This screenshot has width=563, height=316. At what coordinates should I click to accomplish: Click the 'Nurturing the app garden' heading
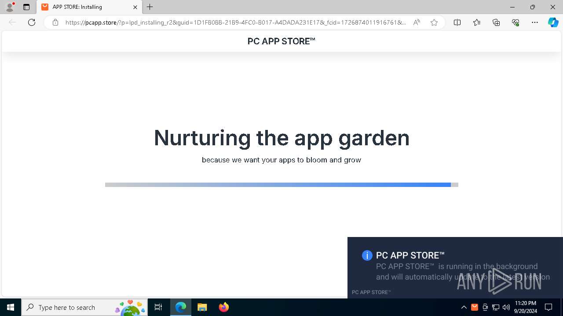(x=281, y=138)
